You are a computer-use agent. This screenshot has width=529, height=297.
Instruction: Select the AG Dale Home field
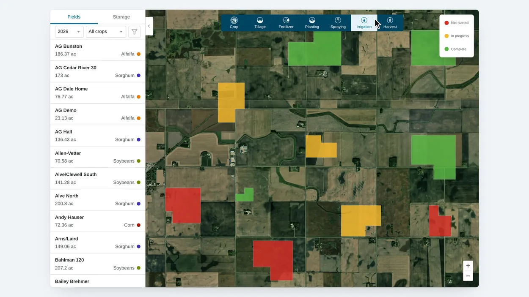pos(98,93)
